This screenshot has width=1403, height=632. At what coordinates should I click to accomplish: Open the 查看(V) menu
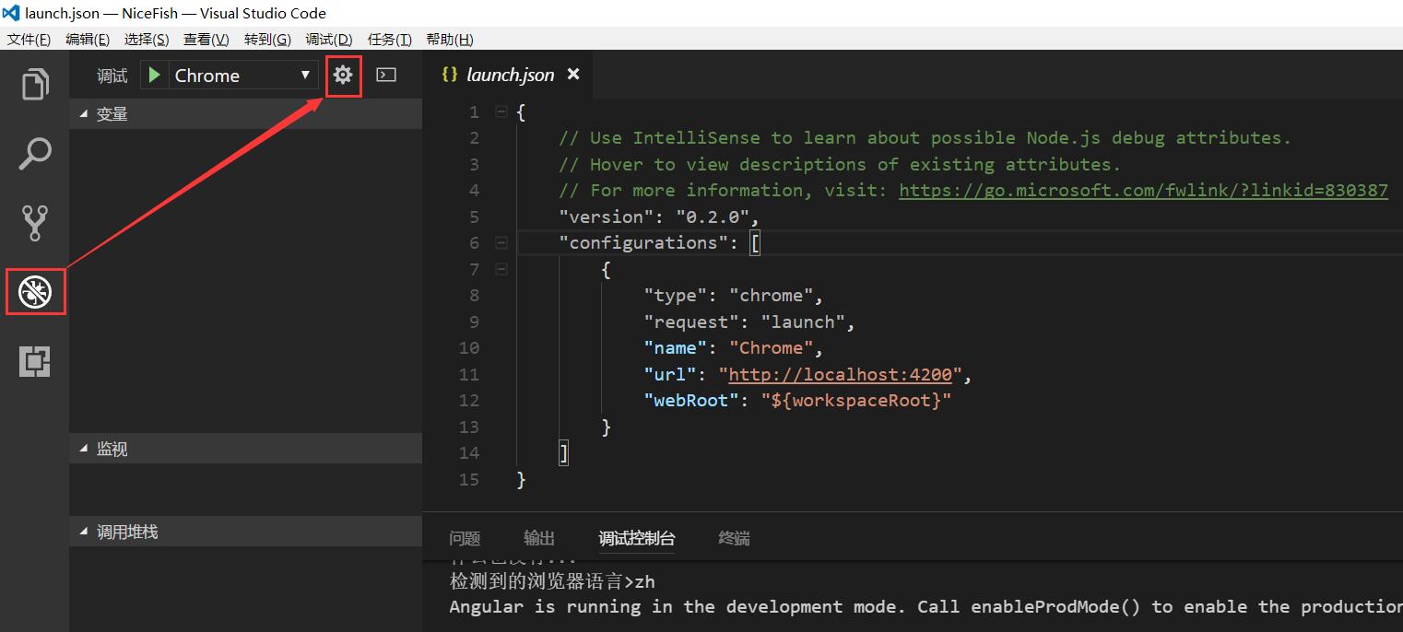click(x=206, y=39)
